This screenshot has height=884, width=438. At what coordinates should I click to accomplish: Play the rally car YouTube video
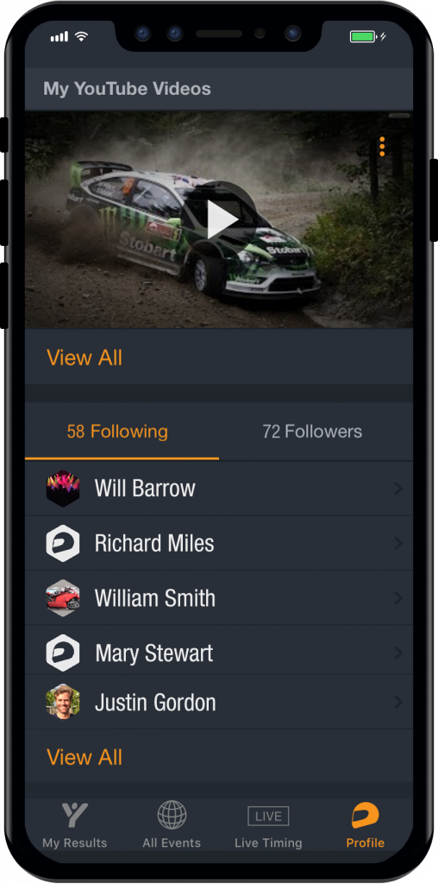click(x=222, y=219)
